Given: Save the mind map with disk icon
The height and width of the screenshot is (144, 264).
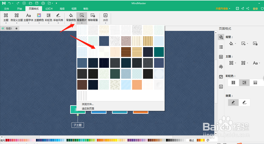Looking at the screenshot, I should click(x=37, y=3).
